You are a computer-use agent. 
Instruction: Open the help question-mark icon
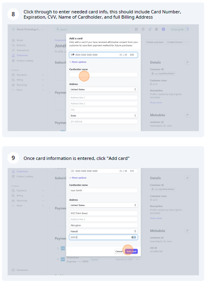[143, 29]
